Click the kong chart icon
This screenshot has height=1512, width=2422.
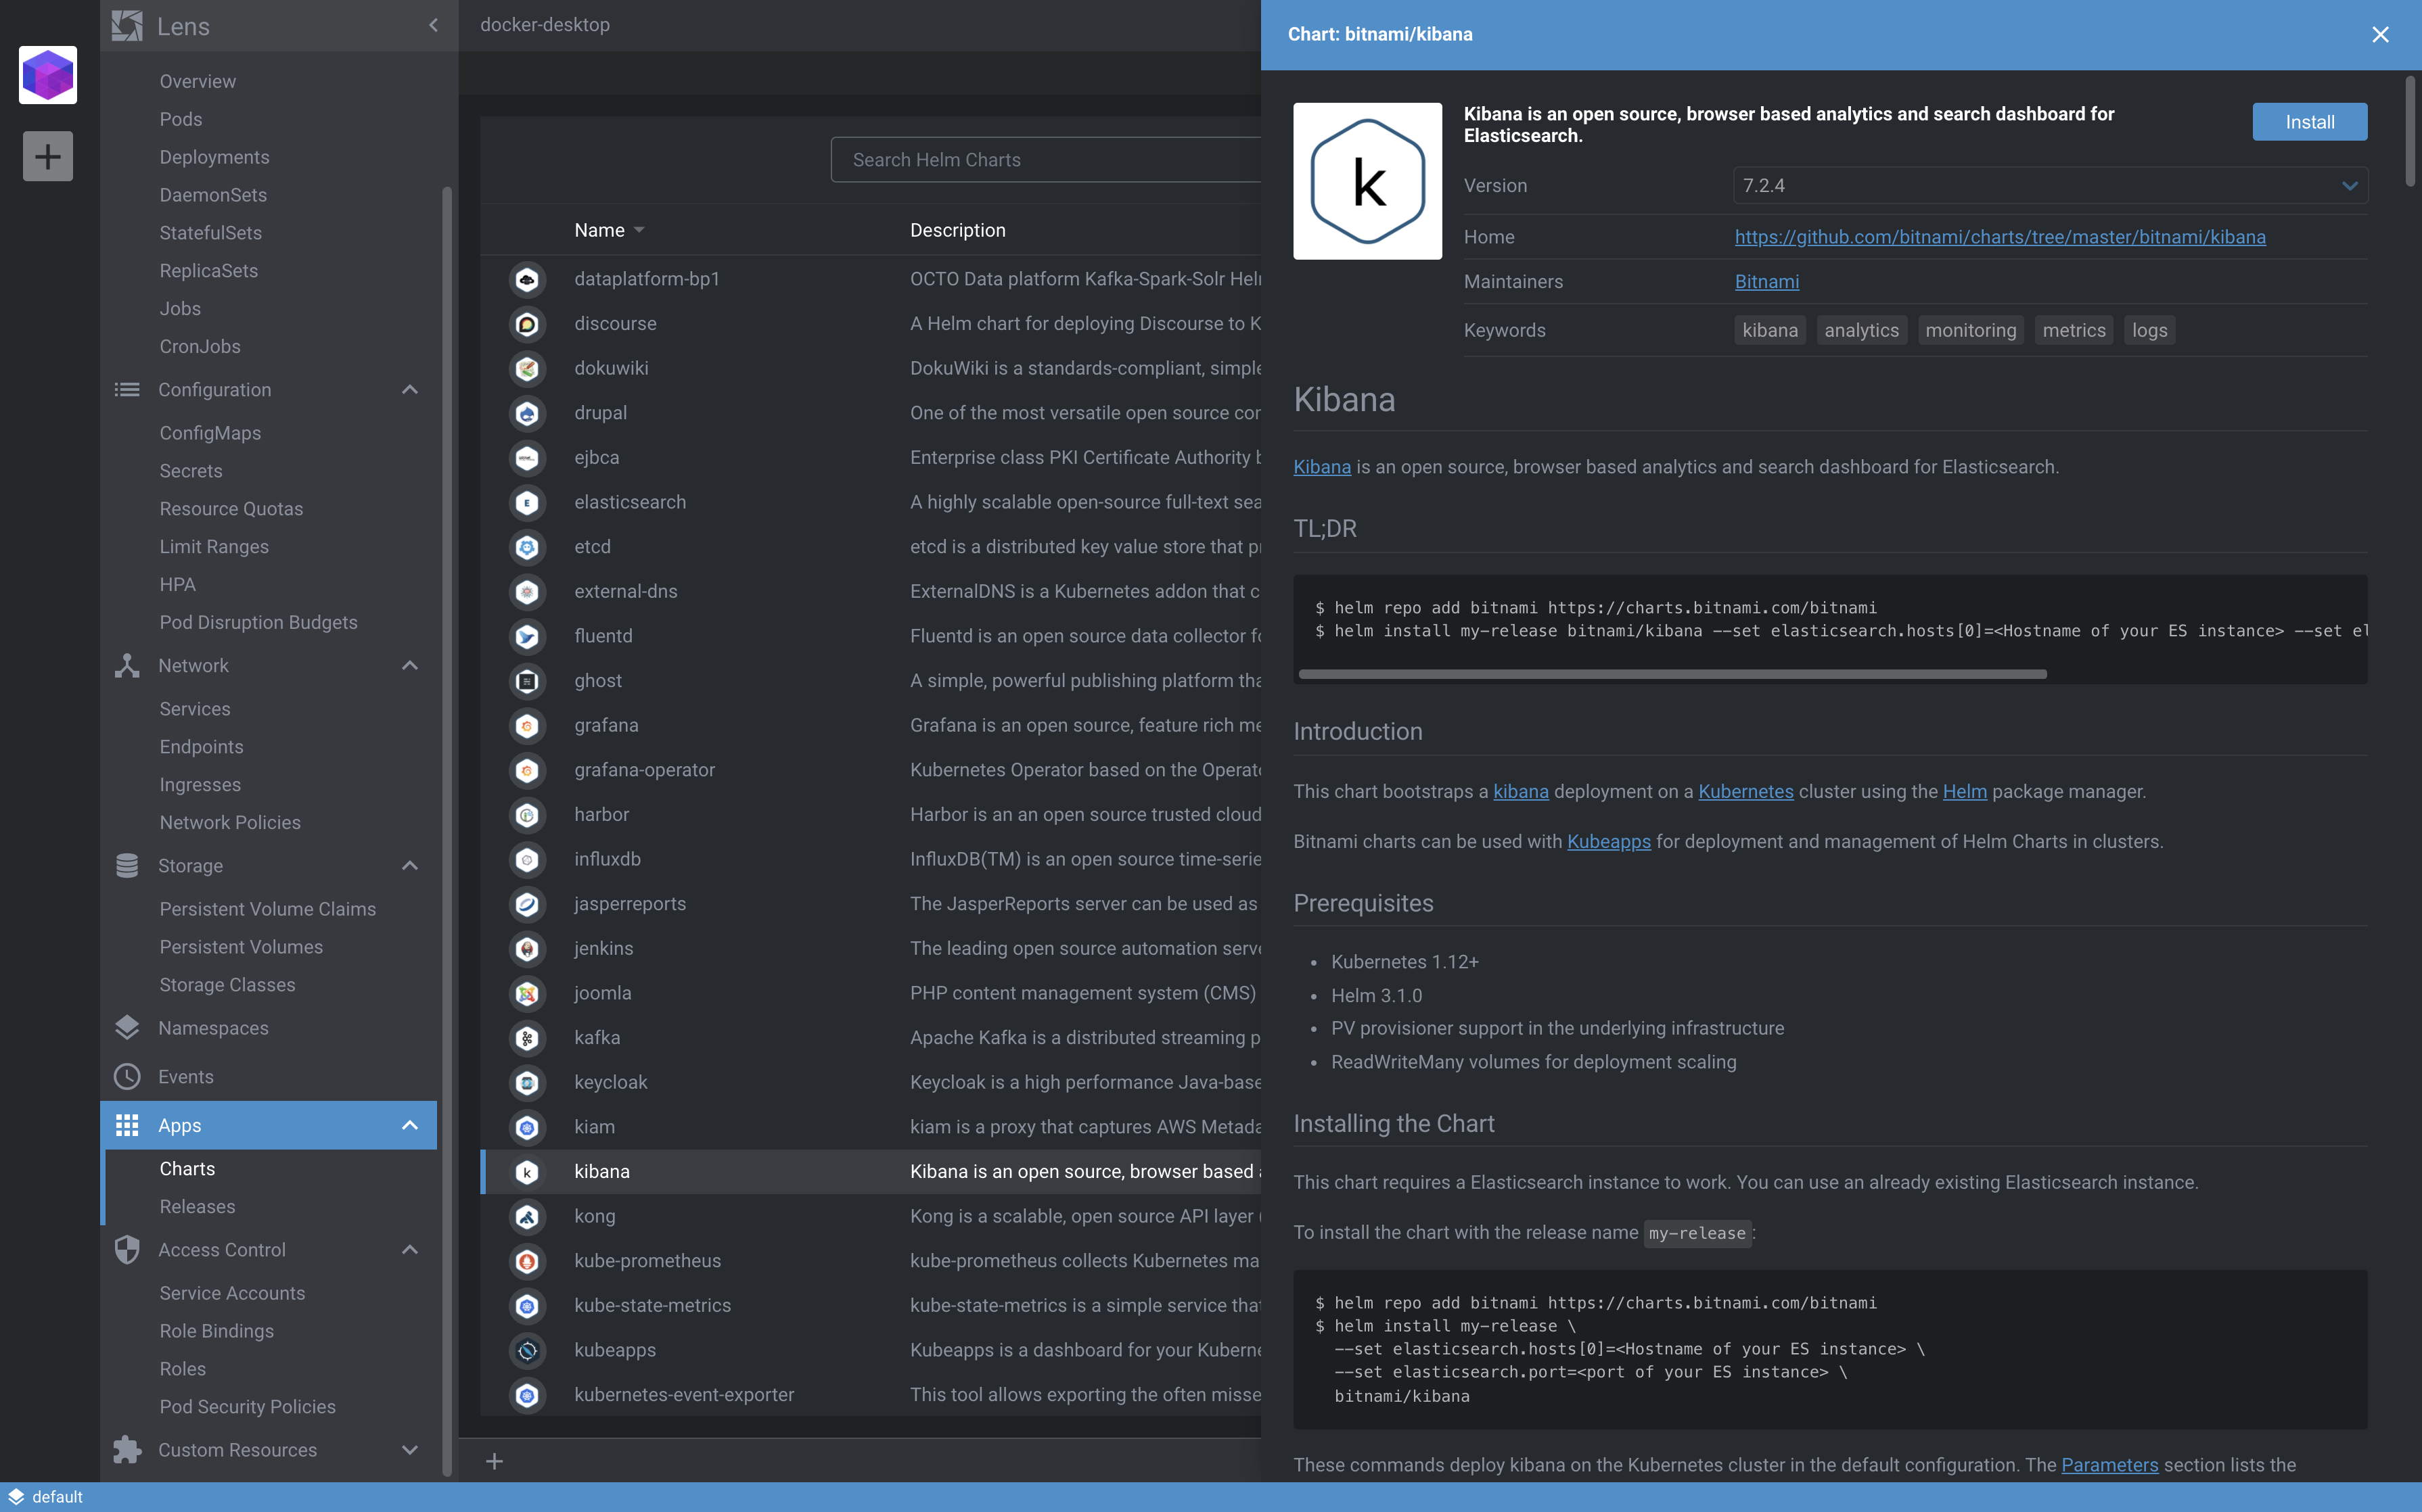[x=527, y=1216]
